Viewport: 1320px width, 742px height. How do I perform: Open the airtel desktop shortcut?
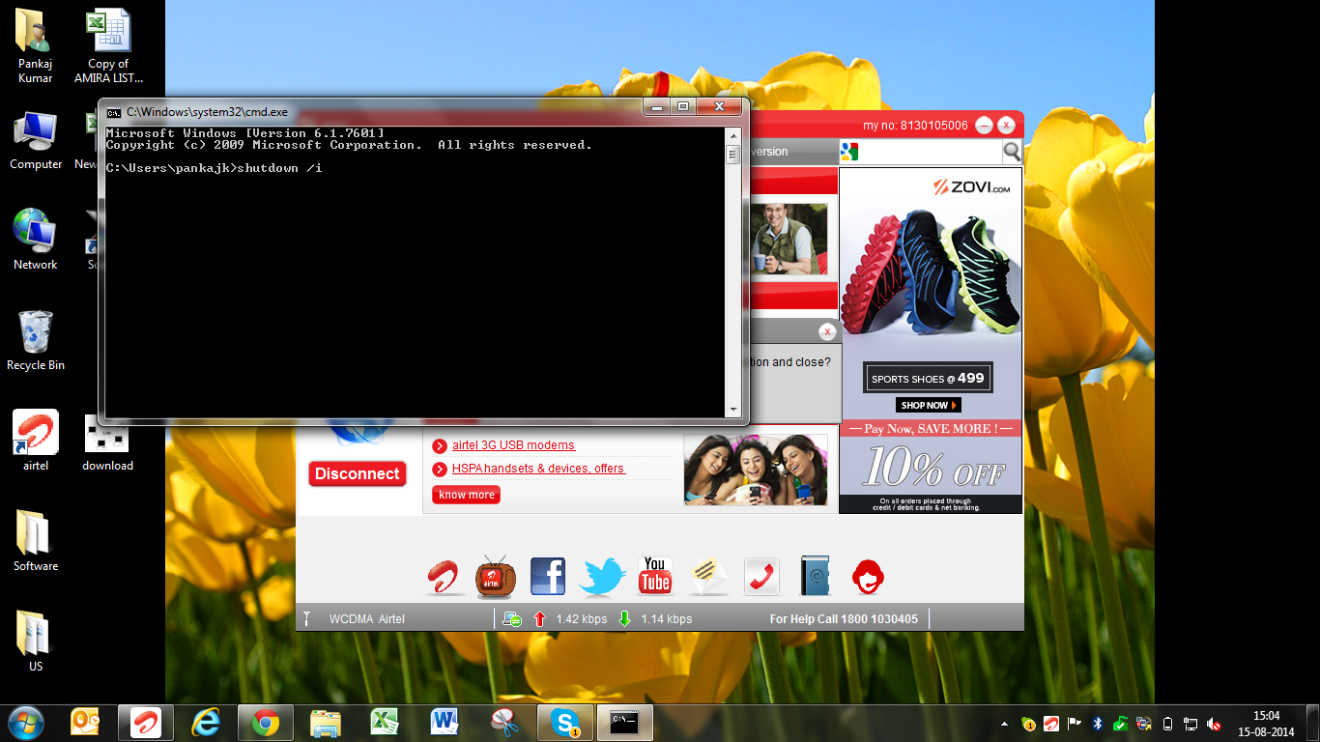pos(36,441)
